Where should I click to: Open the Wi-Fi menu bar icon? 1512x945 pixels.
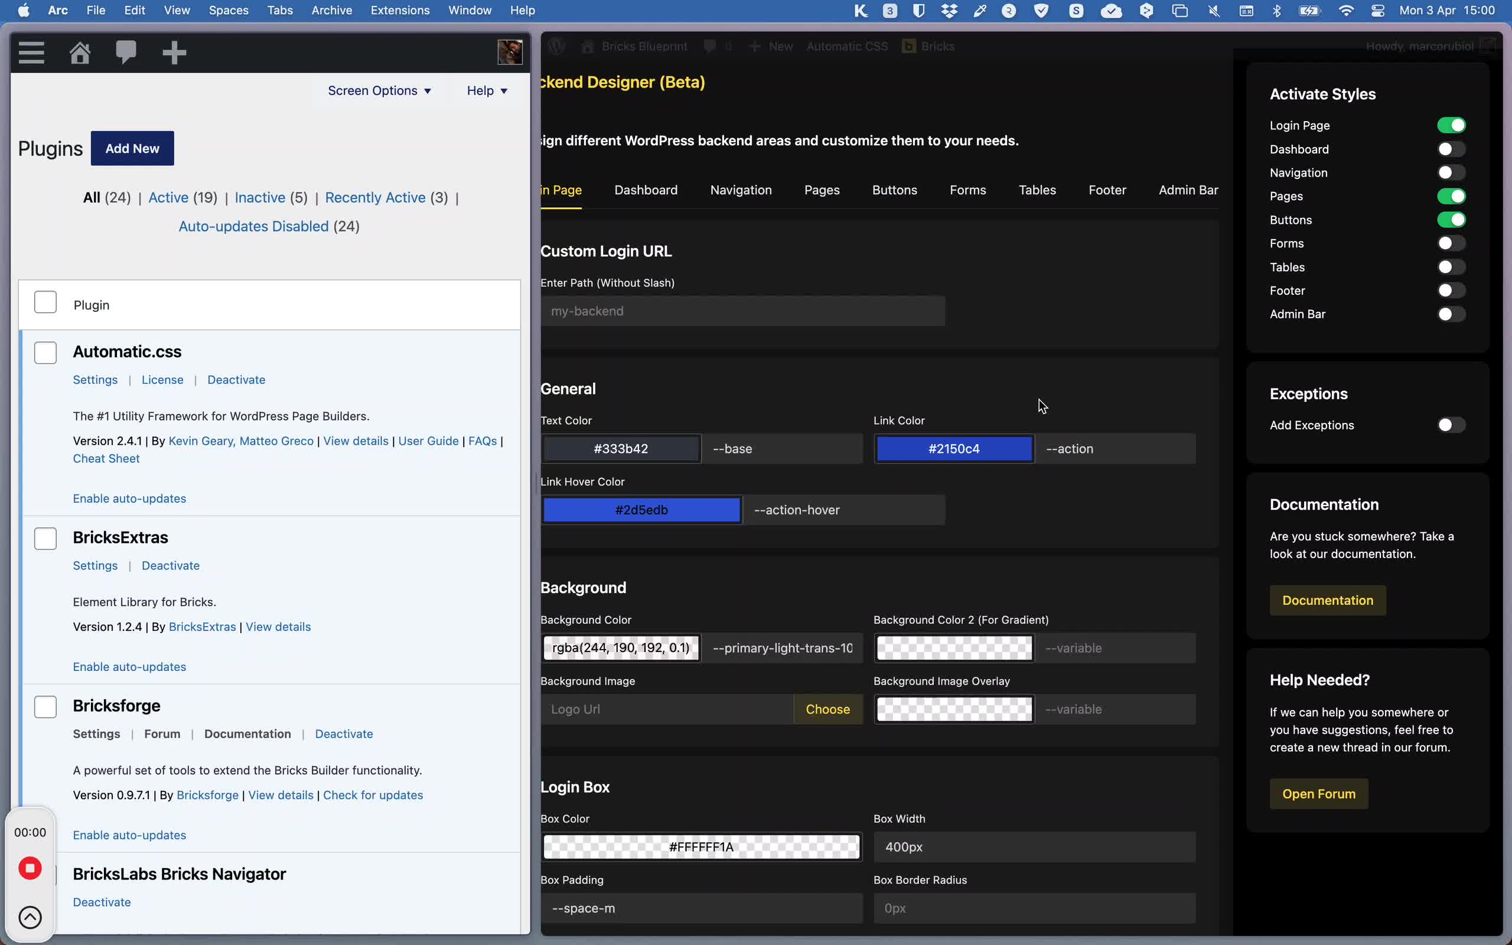(x=1347, y=10)
